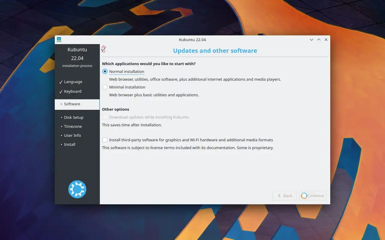This screenshot has height=240, width=385.
Task: Click the 'Other options' heading
Action: point(115,109)
